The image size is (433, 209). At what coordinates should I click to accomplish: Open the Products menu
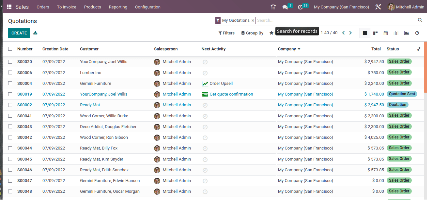click(92, 7)
